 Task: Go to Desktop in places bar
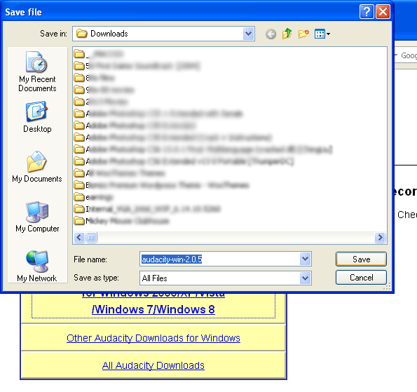click(37, 117)
